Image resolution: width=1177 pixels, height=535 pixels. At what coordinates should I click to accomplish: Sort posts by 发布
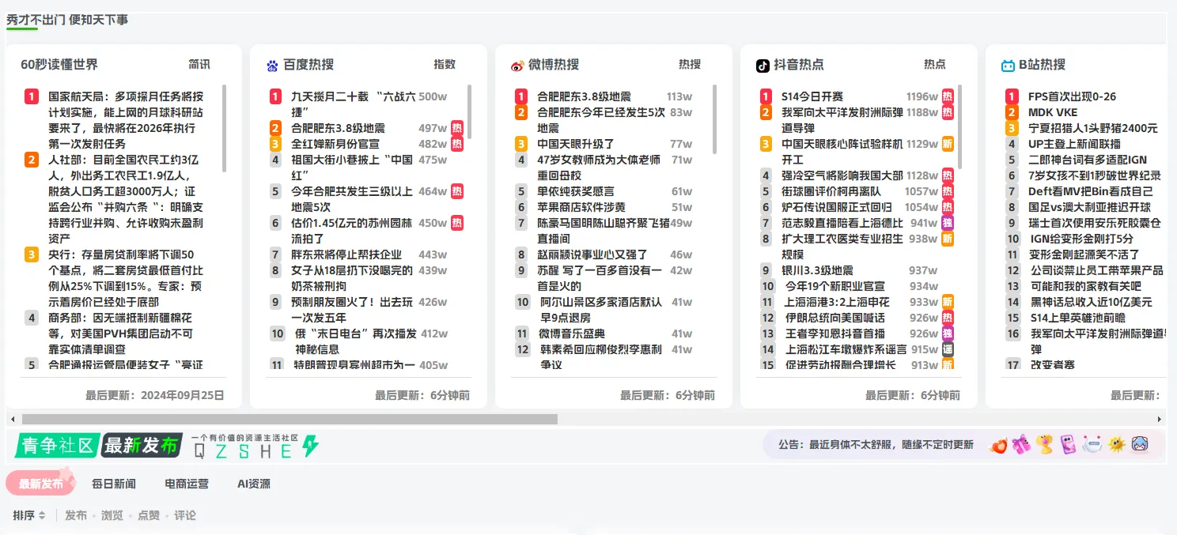[x=76, y=515]
